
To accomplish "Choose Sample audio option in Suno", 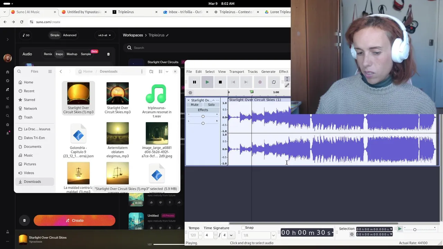I will 86,54.
